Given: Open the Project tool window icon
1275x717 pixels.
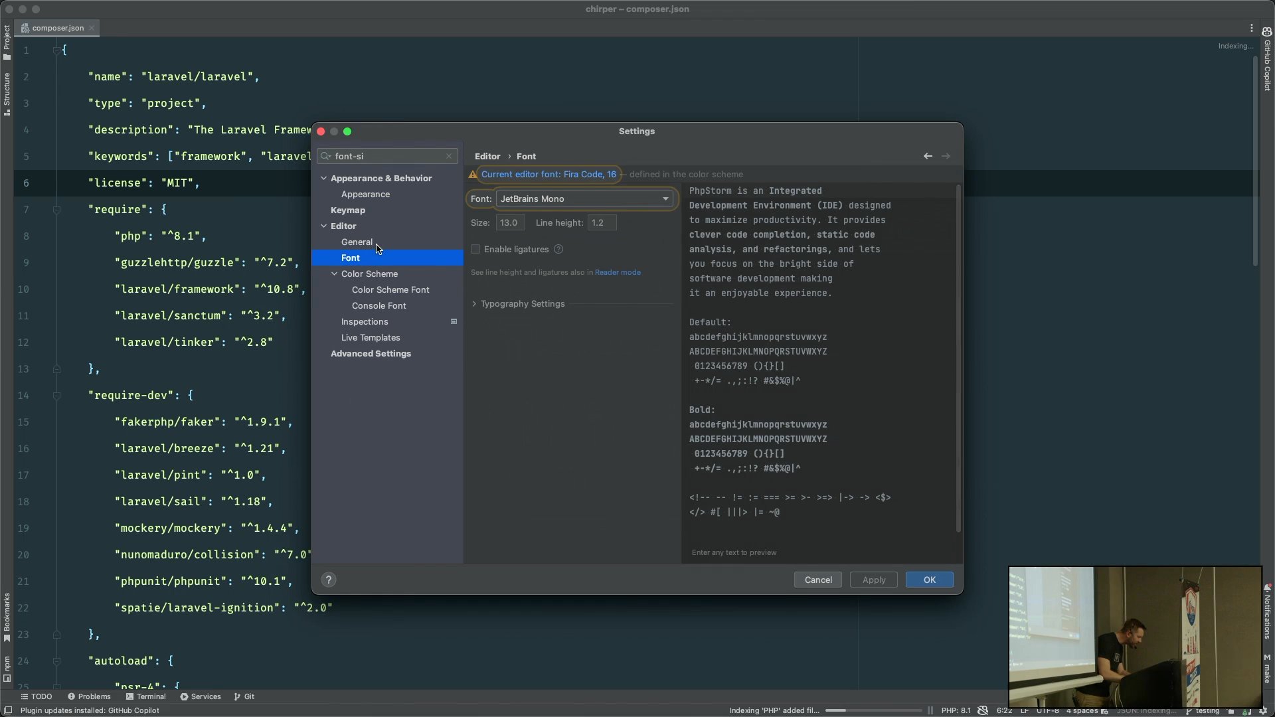Looking at the screenshot, I should point(7,42).
